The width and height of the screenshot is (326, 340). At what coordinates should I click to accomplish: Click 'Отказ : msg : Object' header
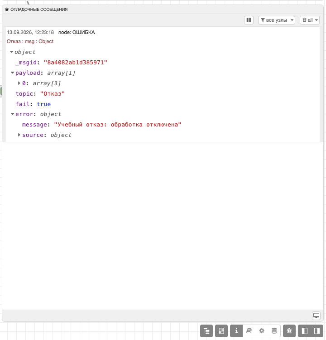(30, 41)
